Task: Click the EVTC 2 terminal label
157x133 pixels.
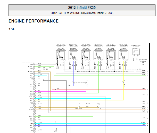Action: tap(31, 77)
